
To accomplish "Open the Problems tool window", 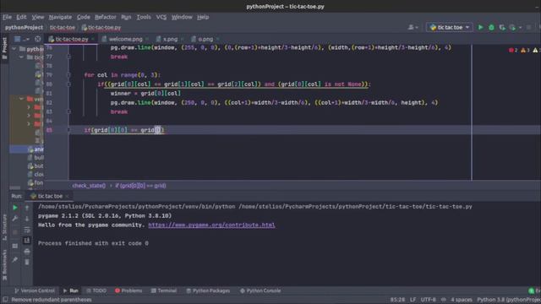I will [128, 290].
